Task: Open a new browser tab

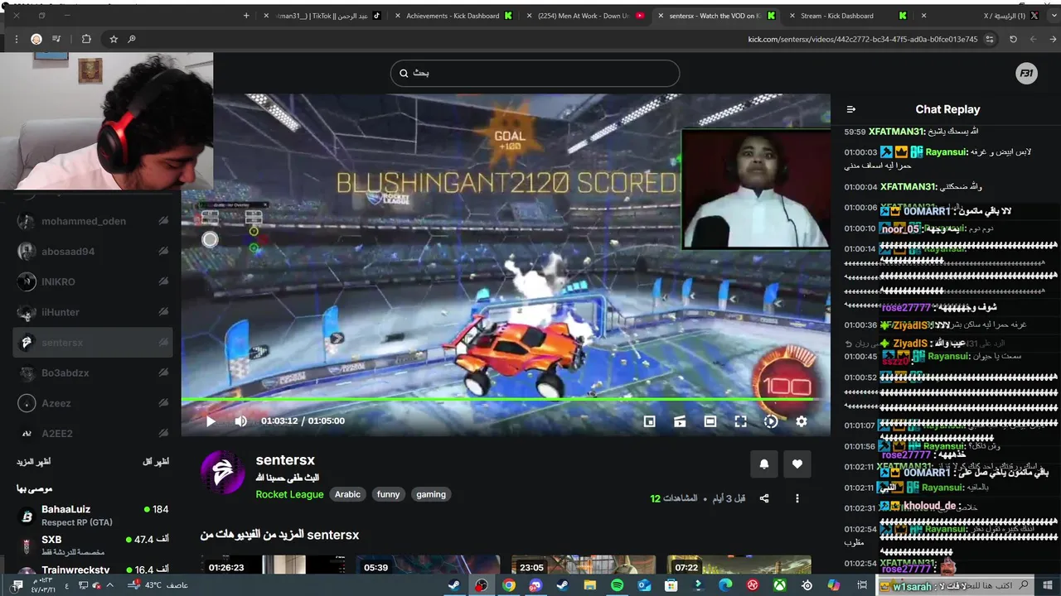Action: tap(246, 15)
